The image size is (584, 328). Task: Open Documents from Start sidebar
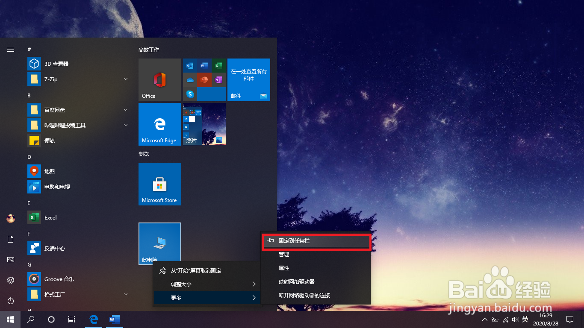click(x=11, y=239)
